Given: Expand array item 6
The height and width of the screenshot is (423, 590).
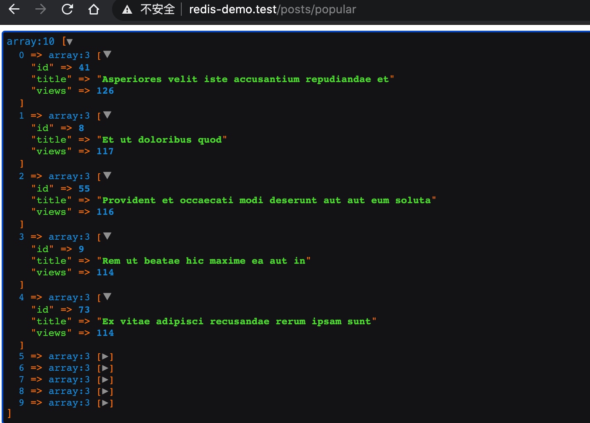Looking at the screenshot, I should 105,368.
